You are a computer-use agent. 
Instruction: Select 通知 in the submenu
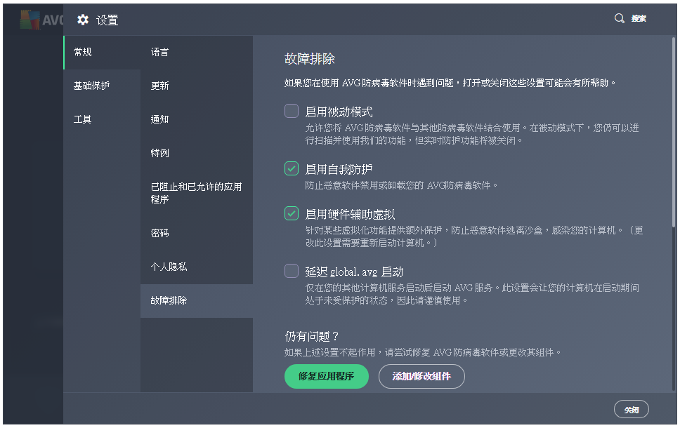[x=159, y=119]
